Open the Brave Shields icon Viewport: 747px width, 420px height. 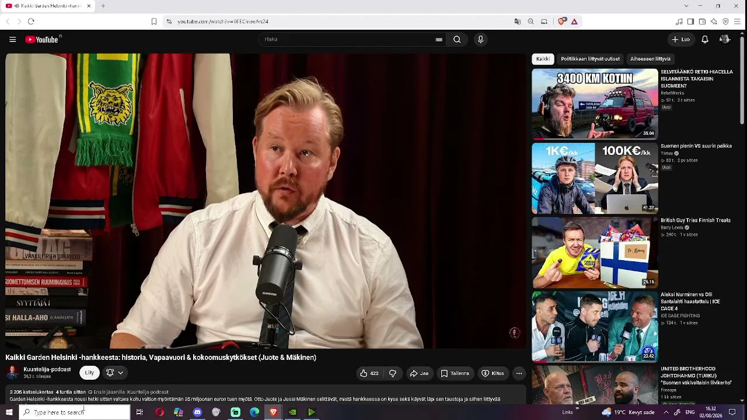coord(561,22)
